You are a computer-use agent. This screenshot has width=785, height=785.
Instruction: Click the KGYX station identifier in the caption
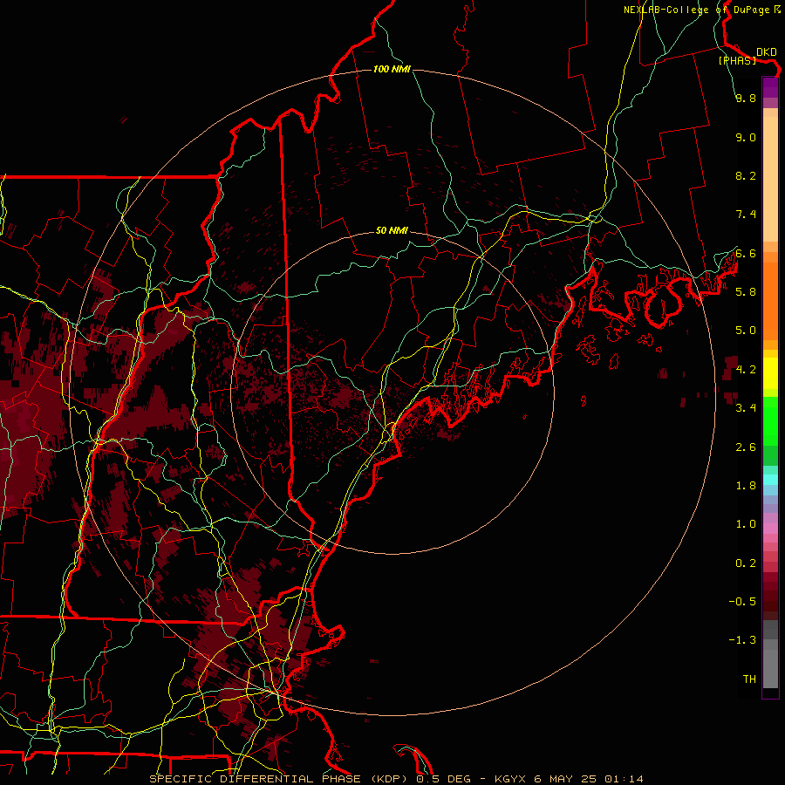[x=510, y=779]
